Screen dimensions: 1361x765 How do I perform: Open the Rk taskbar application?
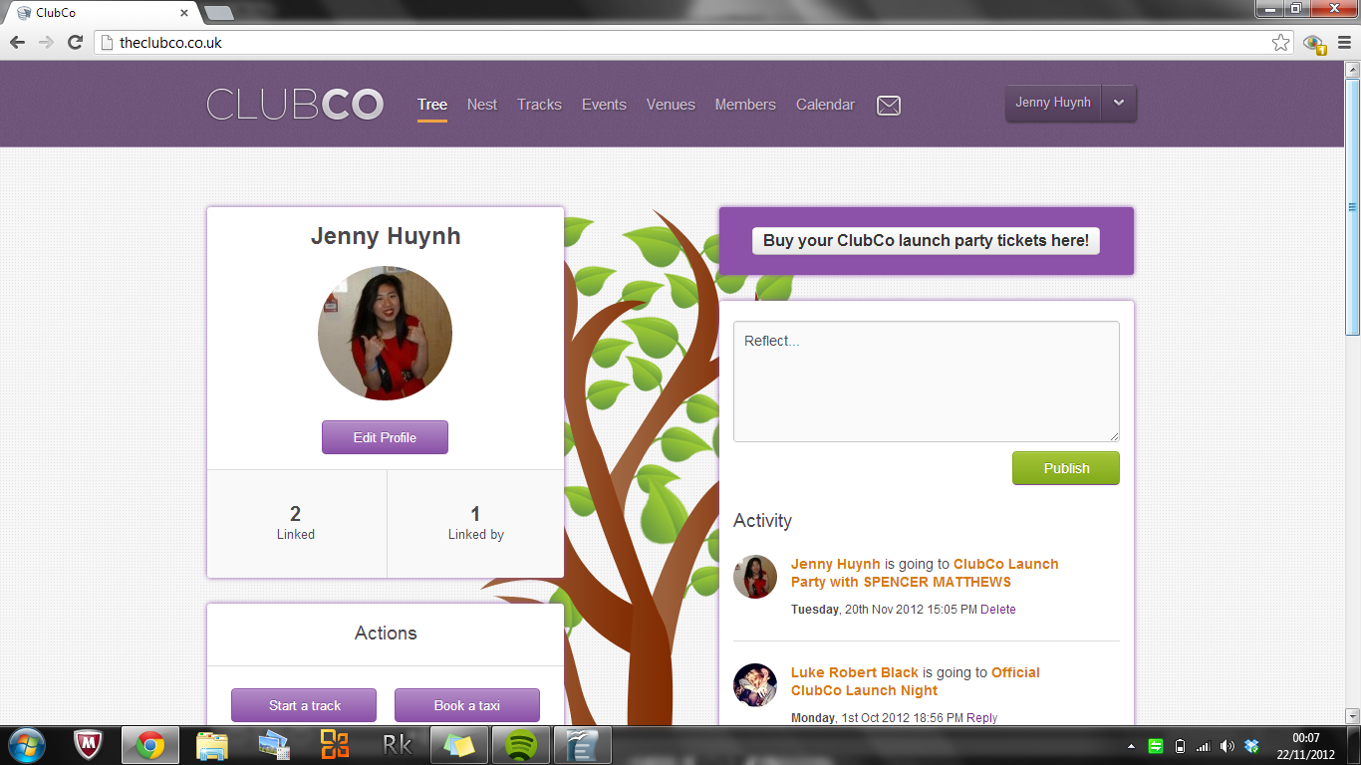pyautogui.click(x=398, y=745)
